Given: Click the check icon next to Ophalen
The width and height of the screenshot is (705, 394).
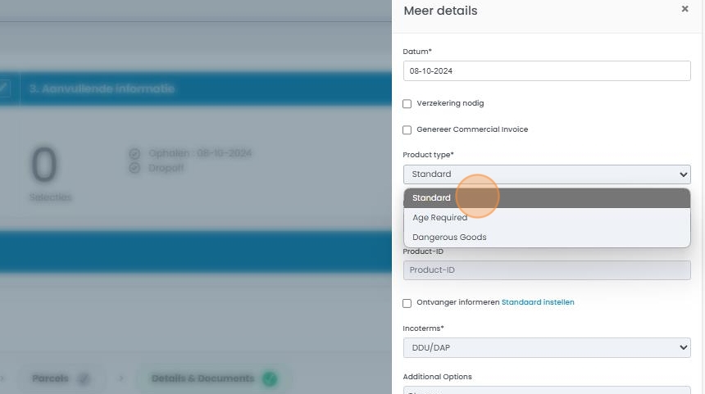Looking at the screenshot, I should point(135,154).
